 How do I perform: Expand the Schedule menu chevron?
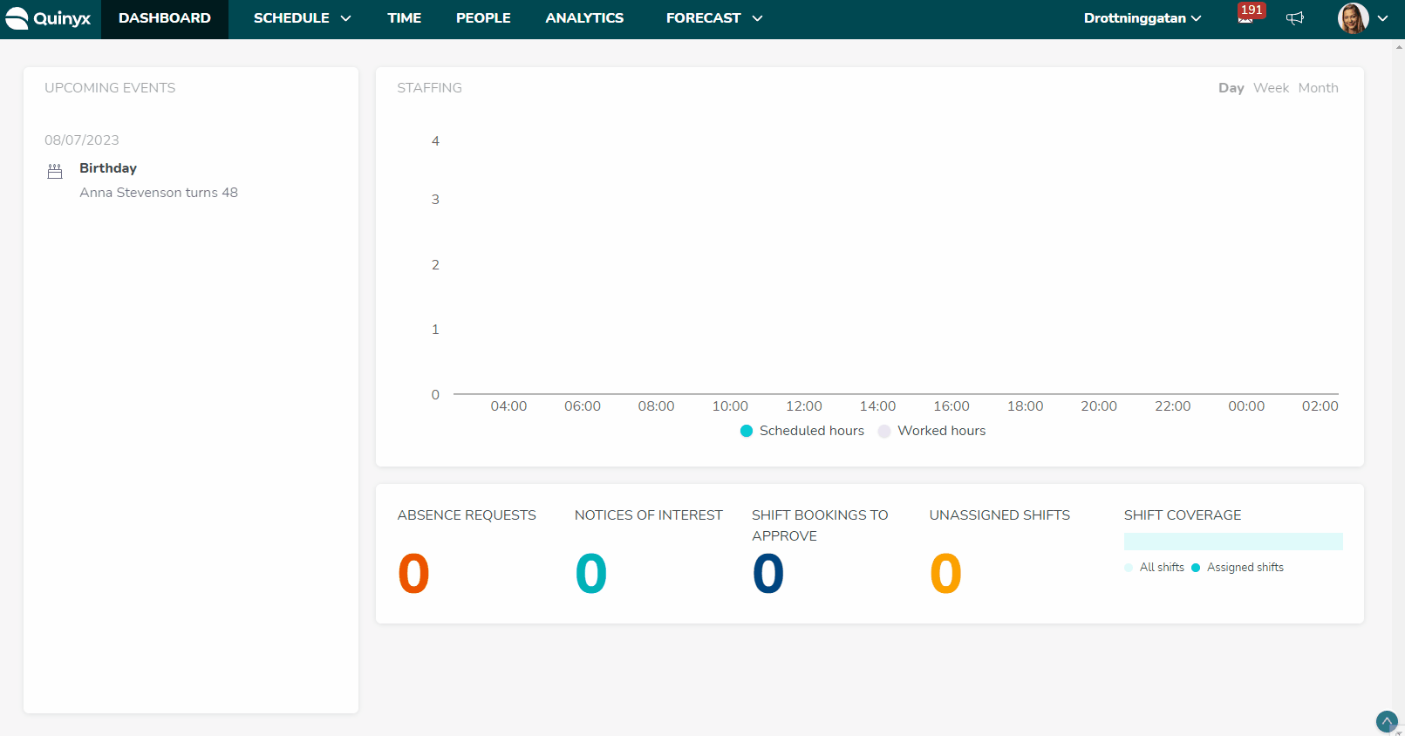tap(345, 18)
